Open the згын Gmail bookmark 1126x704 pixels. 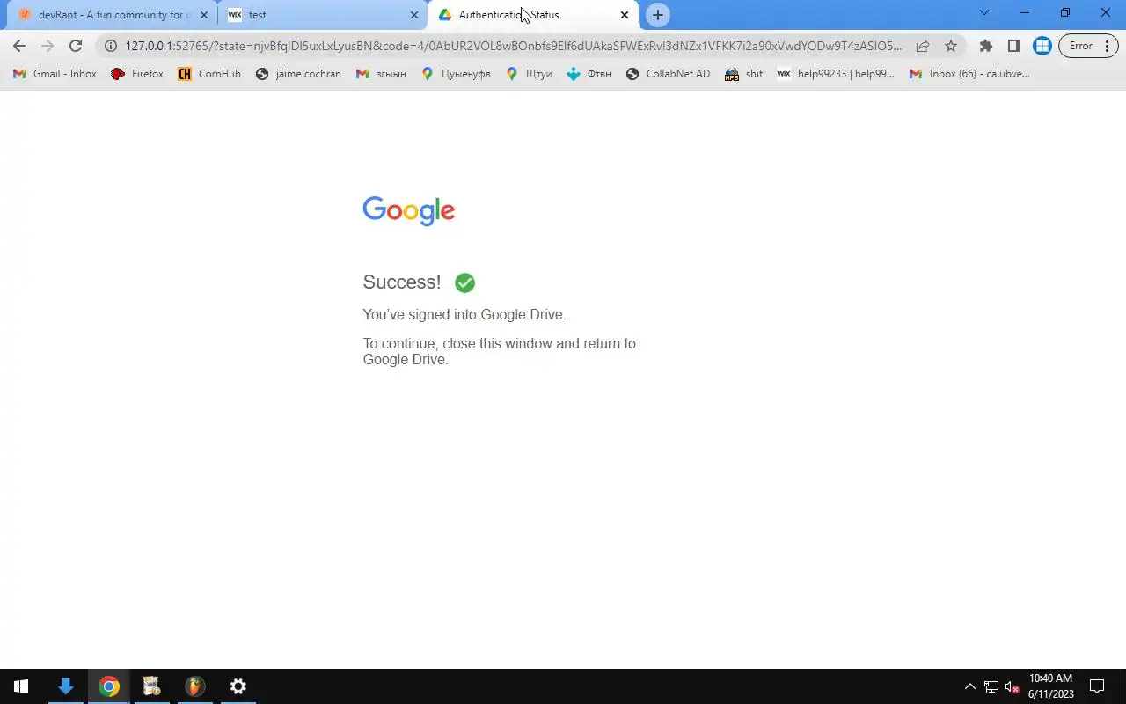tap(381, 74)
